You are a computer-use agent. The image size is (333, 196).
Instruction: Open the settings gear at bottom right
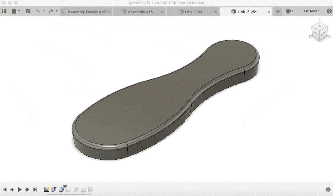(x=328, y=189)
